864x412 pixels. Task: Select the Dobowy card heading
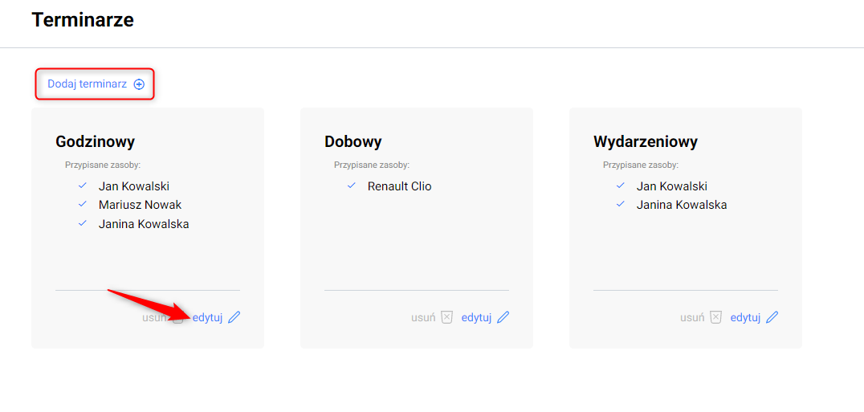coord(353,141)
